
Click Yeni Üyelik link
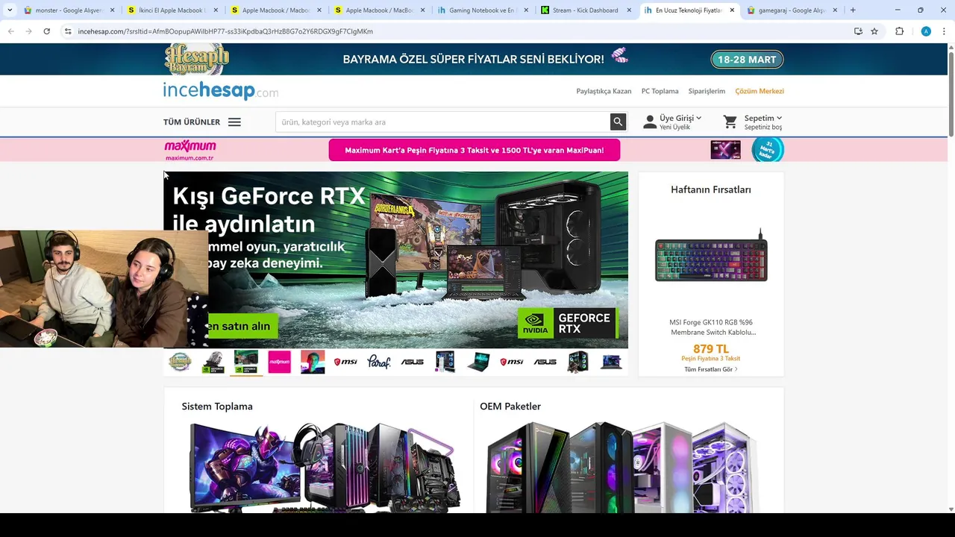[x=674, y=128]
